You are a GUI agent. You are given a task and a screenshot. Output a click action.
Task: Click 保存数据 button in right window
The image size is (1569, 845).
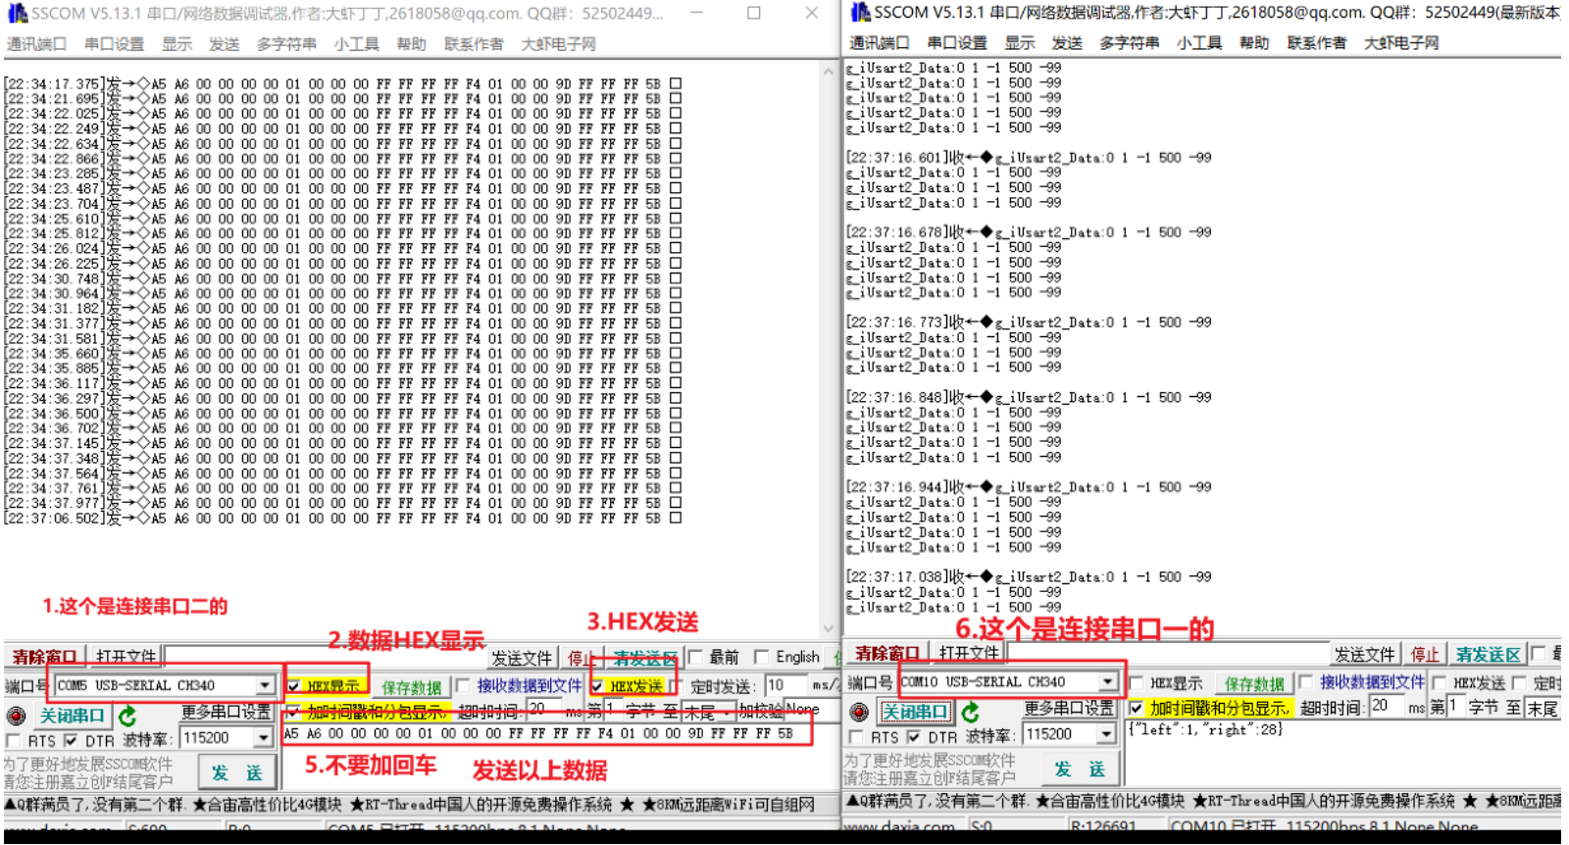point(1254,683)
